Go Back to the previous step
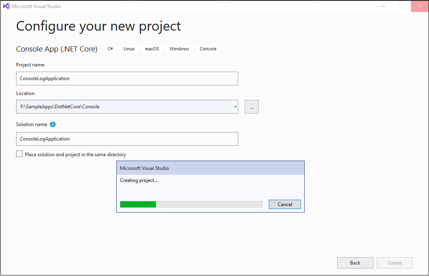Viewport: 429px width, 277px height. click(x=355, y=263)
